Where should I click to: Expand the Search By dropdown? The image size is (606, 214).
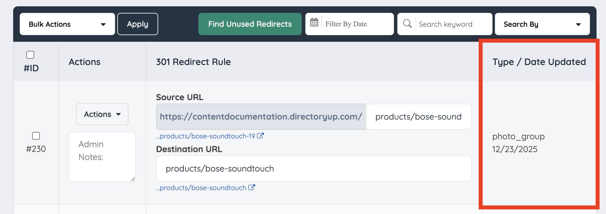tap(542, 24)
